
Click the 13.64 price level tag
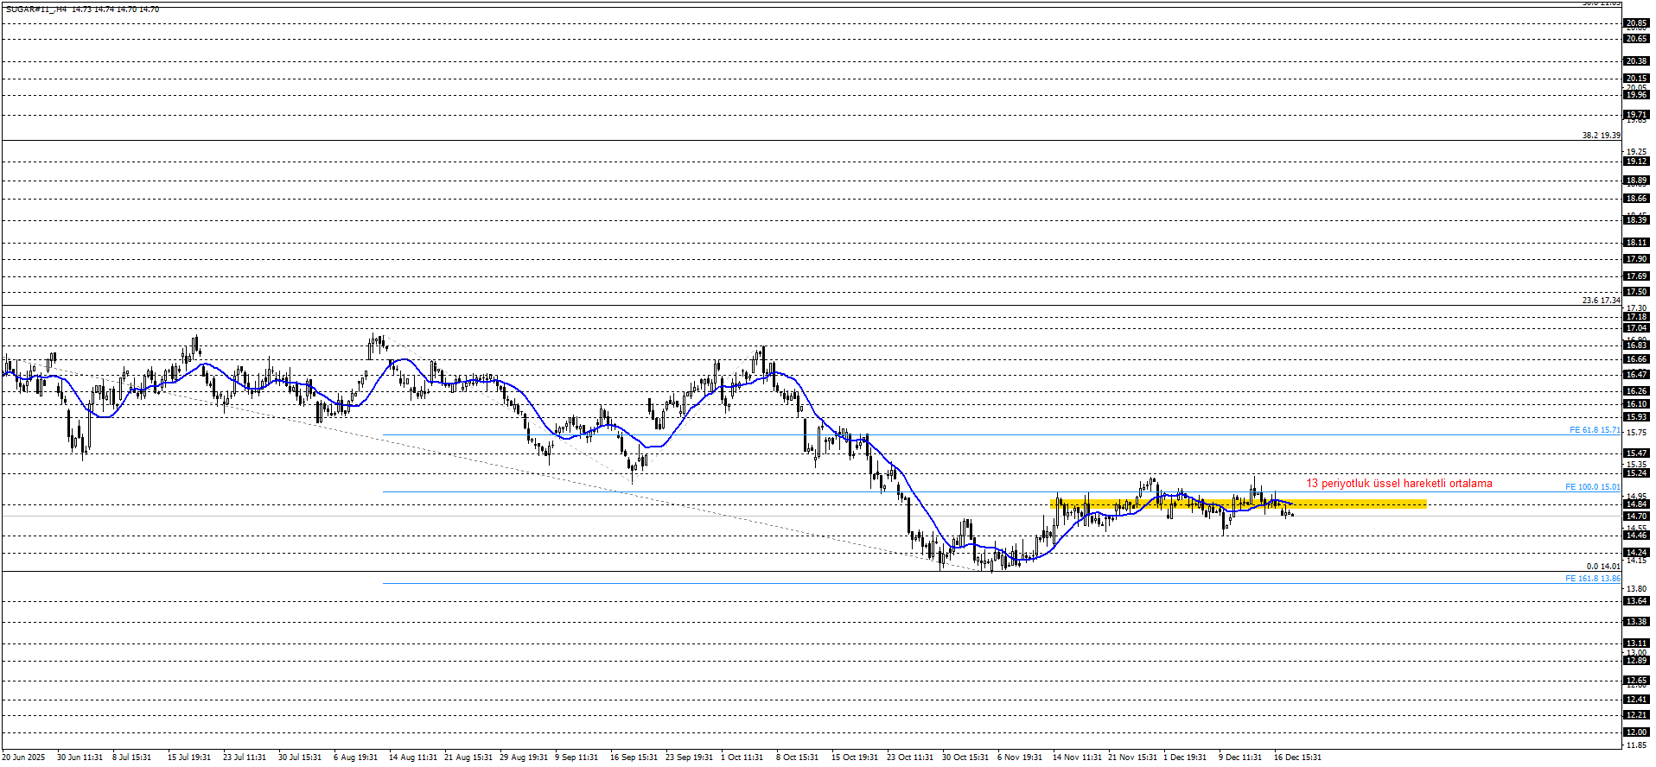tap(1636, 601)
